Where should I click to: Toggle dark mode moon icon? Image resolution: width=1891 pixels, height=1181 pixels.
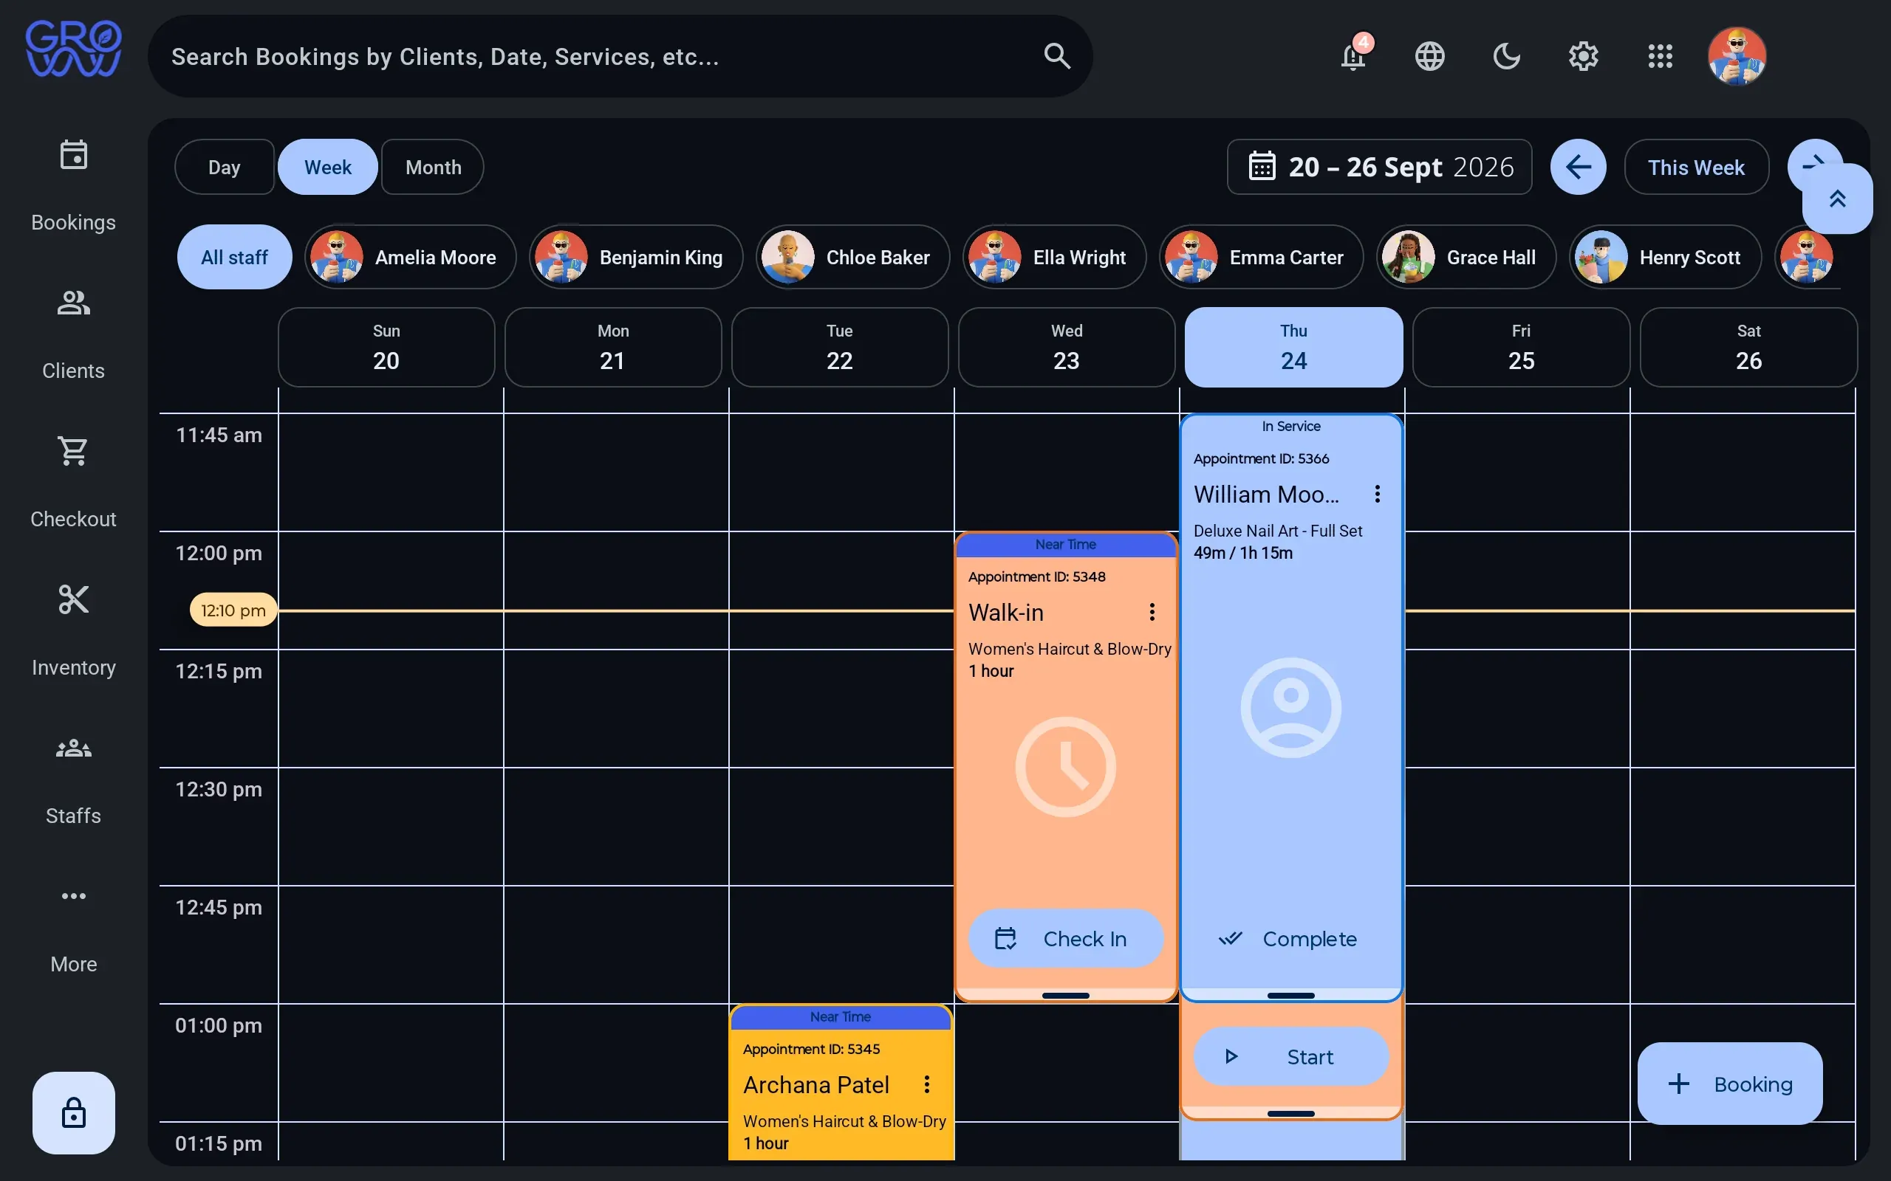pyautogui.click(x=1505, y=56)
